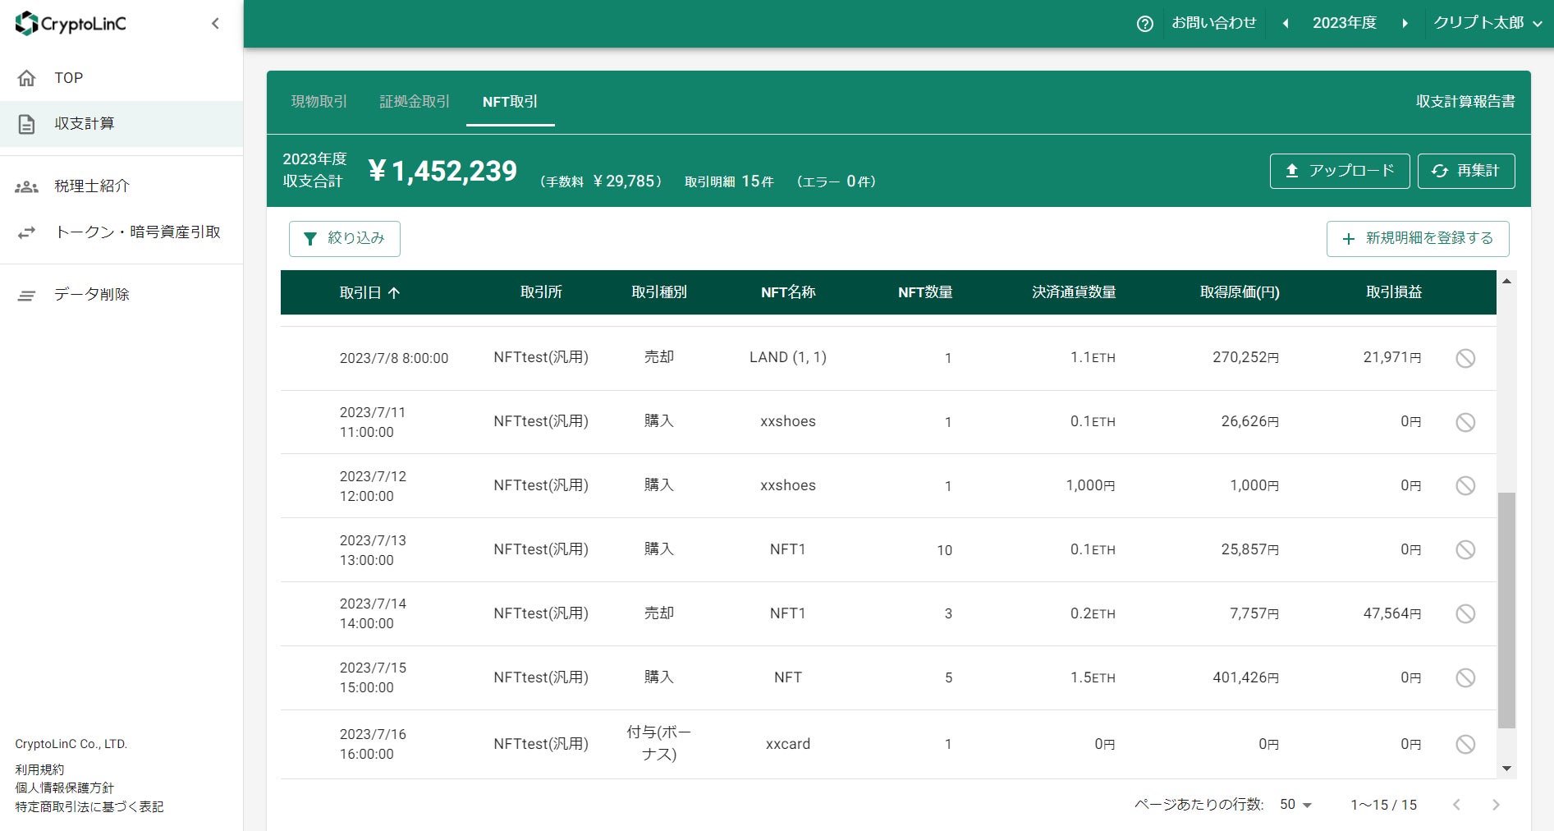Open the クリプト太郎 user menu
This screenshot has width=1554, height=831.
tap(1487, 24)
